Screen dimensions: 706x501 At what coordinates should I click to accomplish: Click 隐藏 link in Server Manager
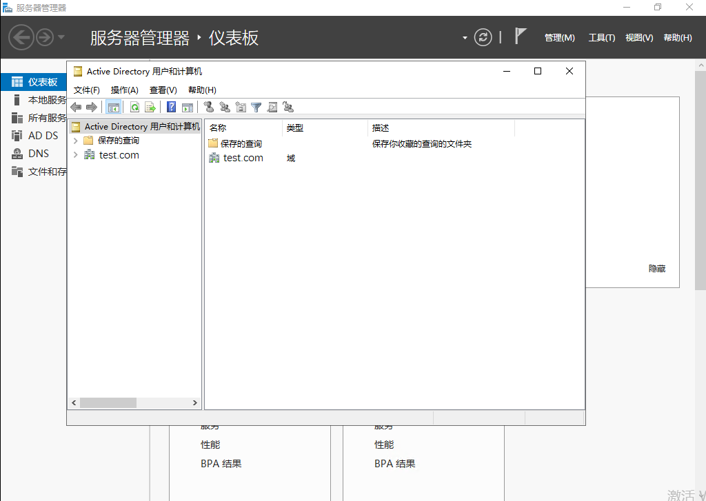click(657, 269)
